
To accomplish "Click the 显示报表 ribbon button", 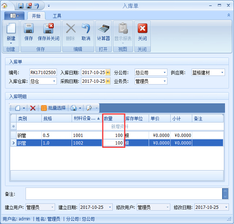I will click(123, 33).
